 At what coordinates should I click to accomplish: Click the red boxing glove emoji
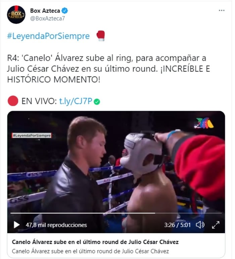pyautogui.click(x=101, y=36)
